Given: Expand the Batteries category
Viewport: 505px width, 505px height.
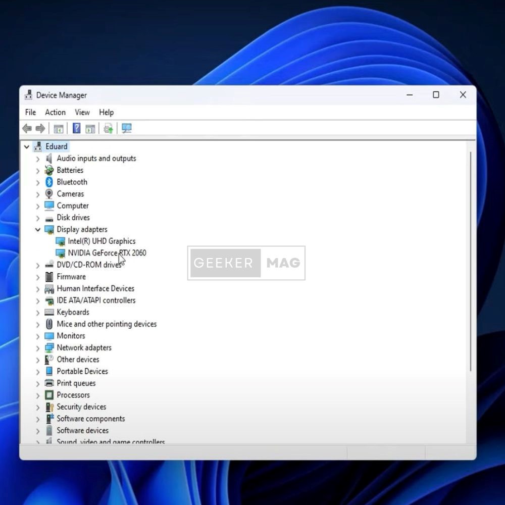Looking at the screenshot, I should 38,171.
